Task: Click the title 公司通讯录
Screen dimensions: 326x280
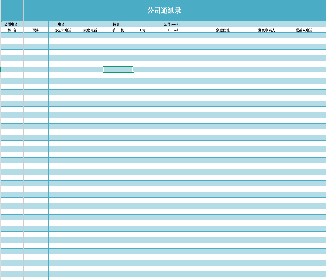Action: (x=164, y=11)
